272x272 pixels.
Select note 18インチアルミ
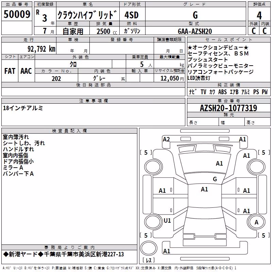[x=23, y=108]
